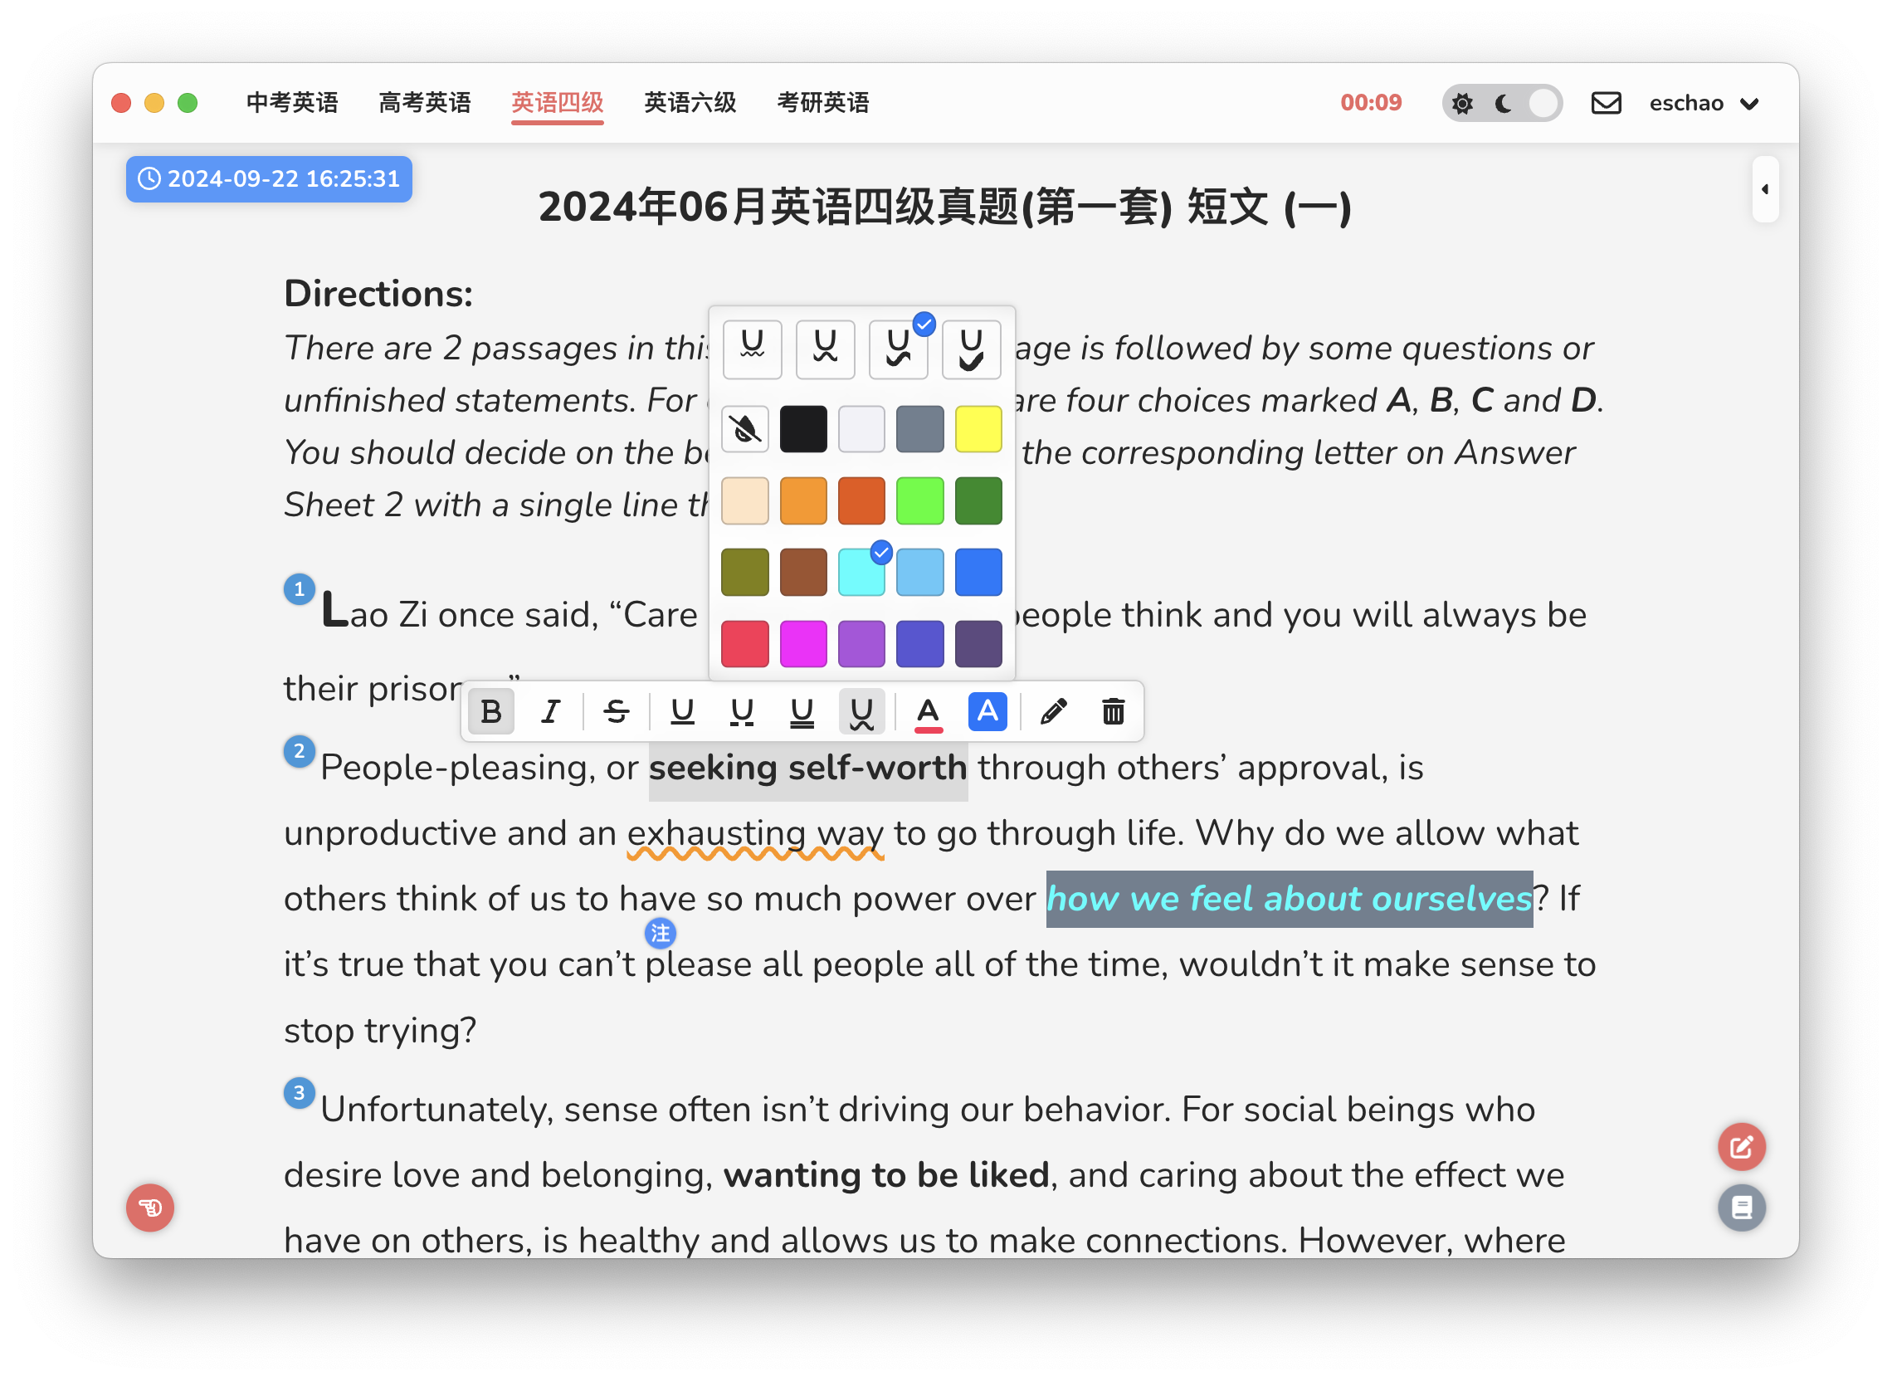Pick the white color swatch

(x=861, y=430)
